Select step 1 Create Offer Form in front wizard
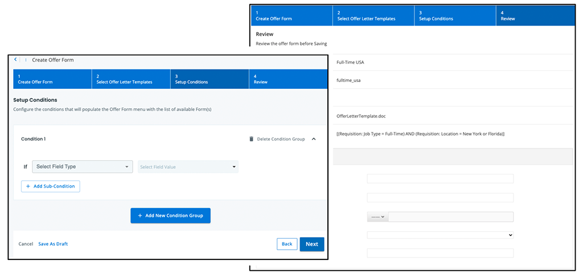The image size is (583, 277). [52, 79]
